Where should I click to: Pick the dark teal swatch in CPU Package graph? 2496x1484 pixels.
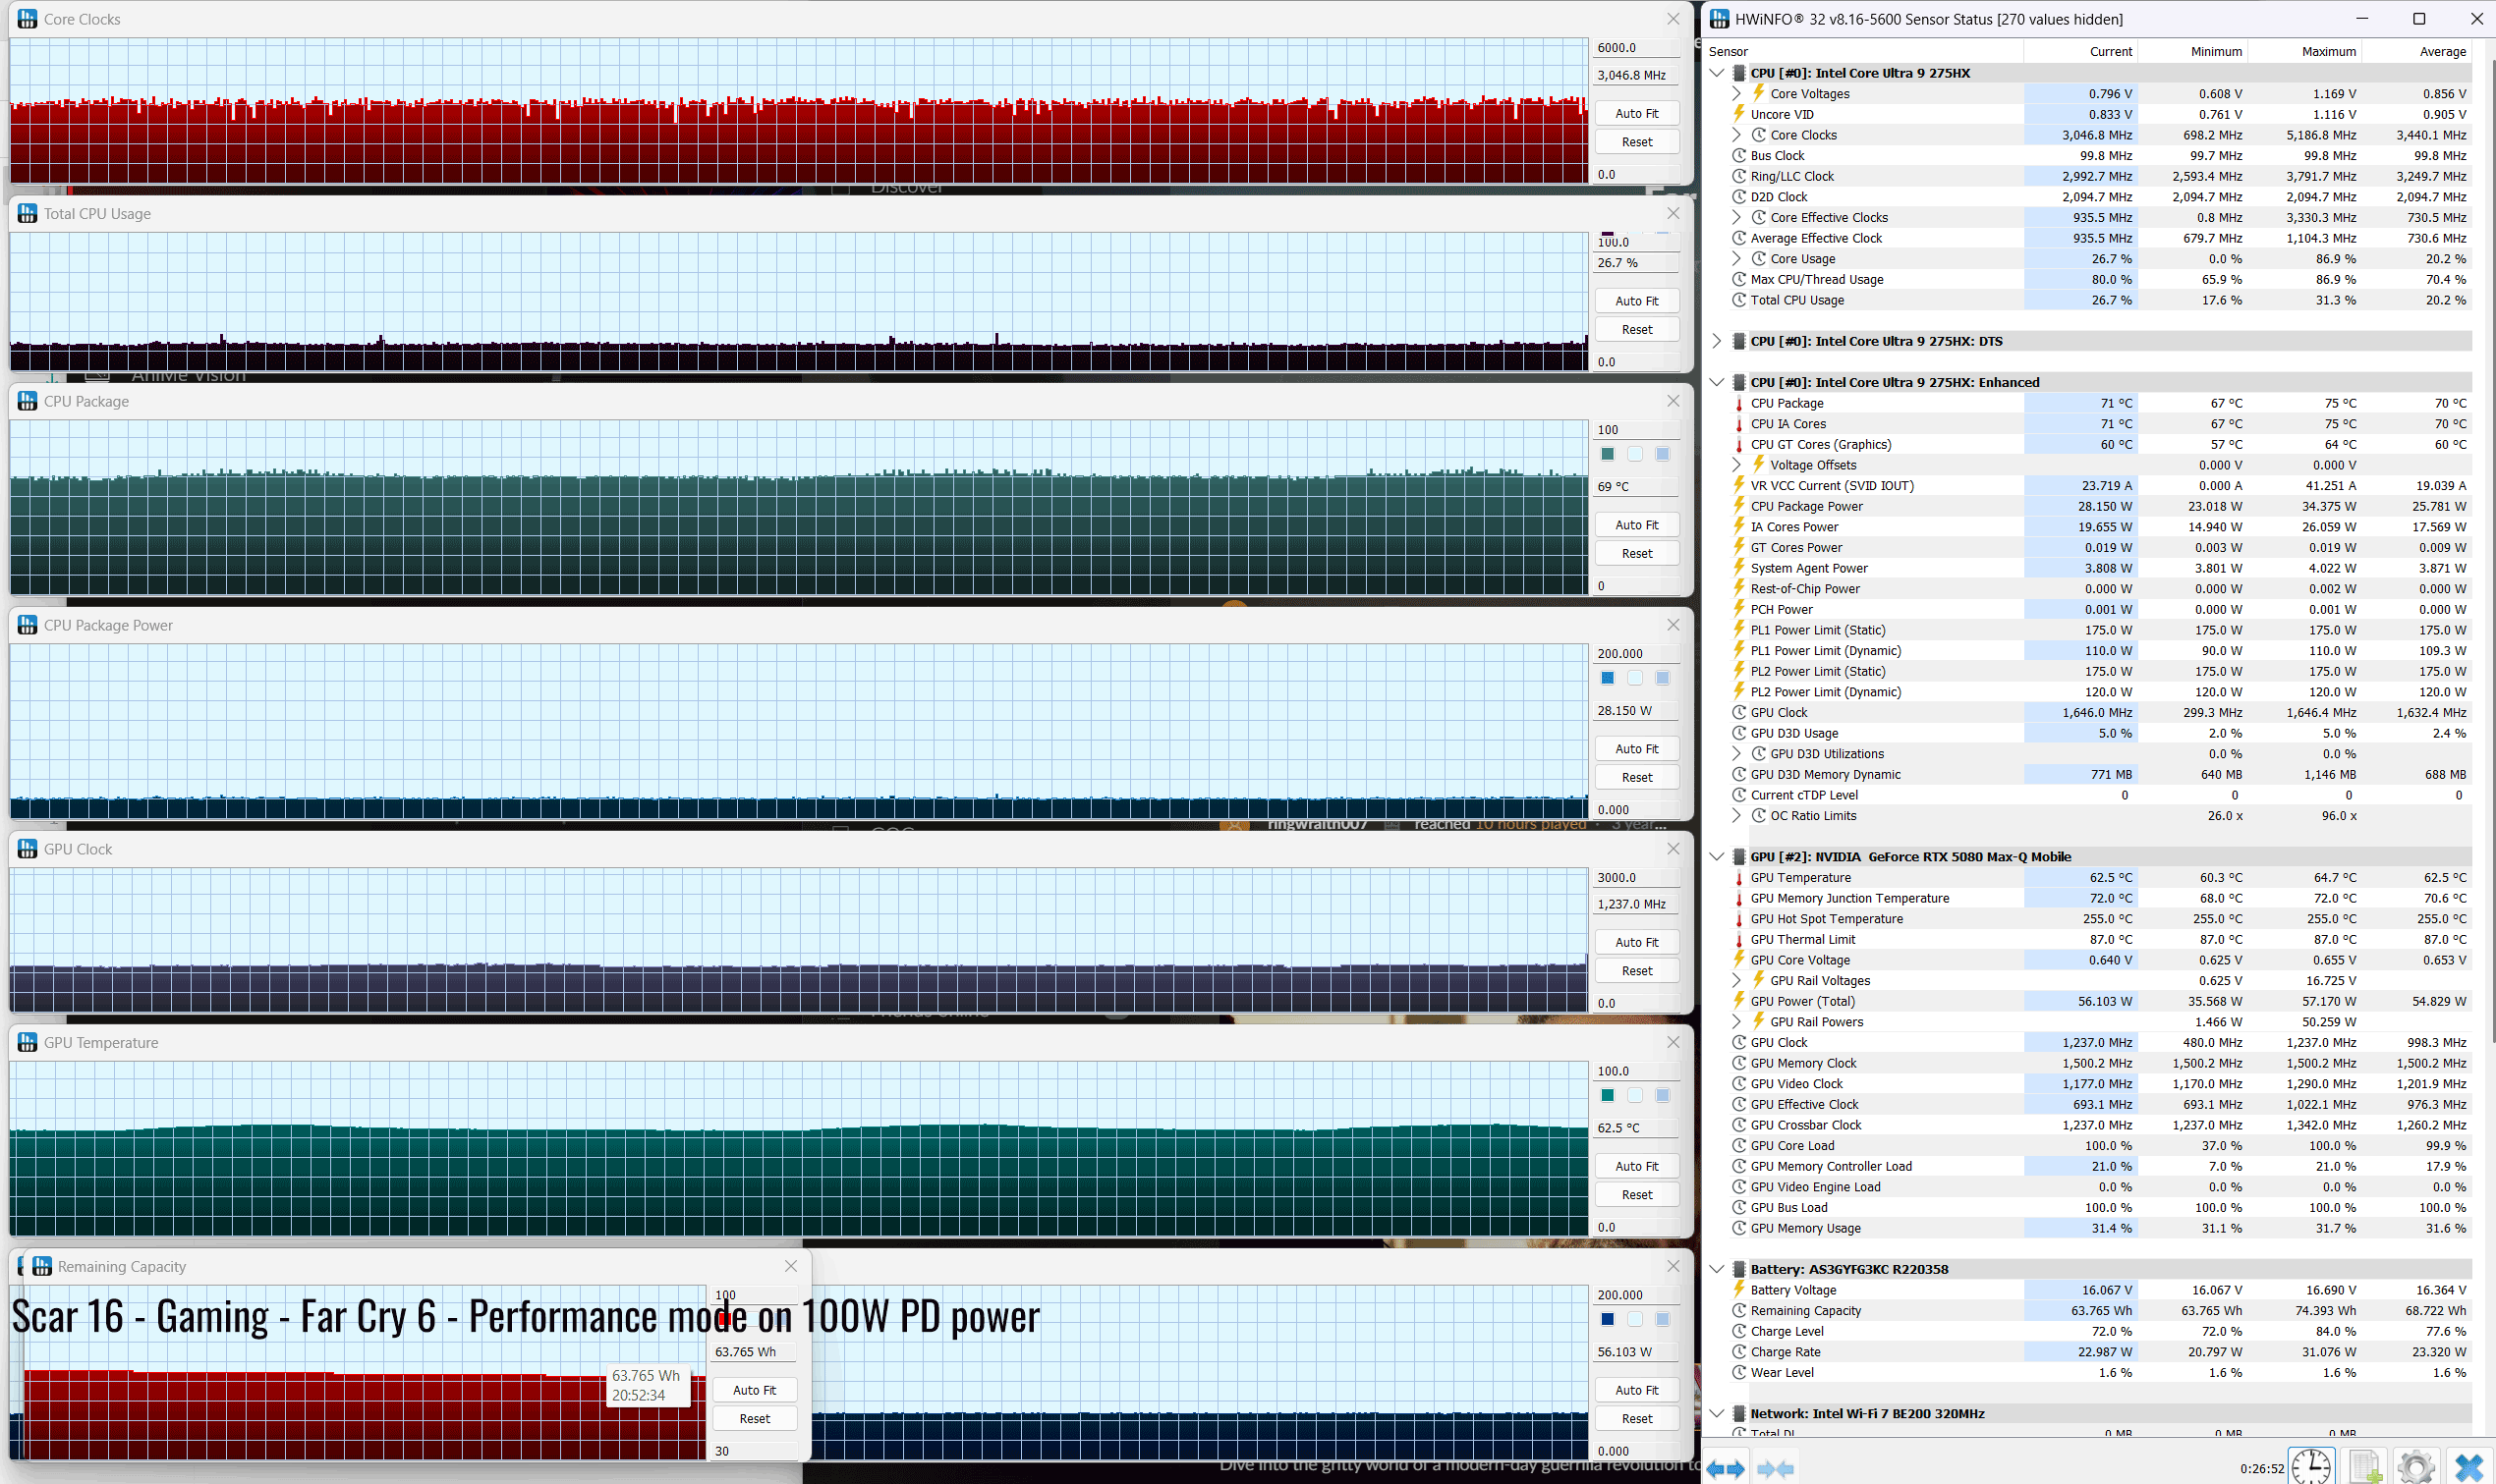(x=1608, y=454)
